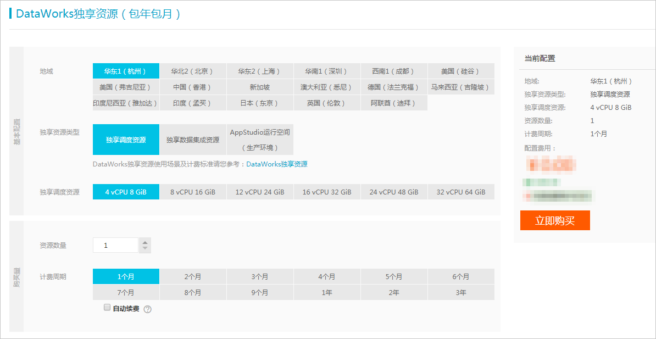Select region 美国（硅谷）
656x339 pixels.
point(460,71)
